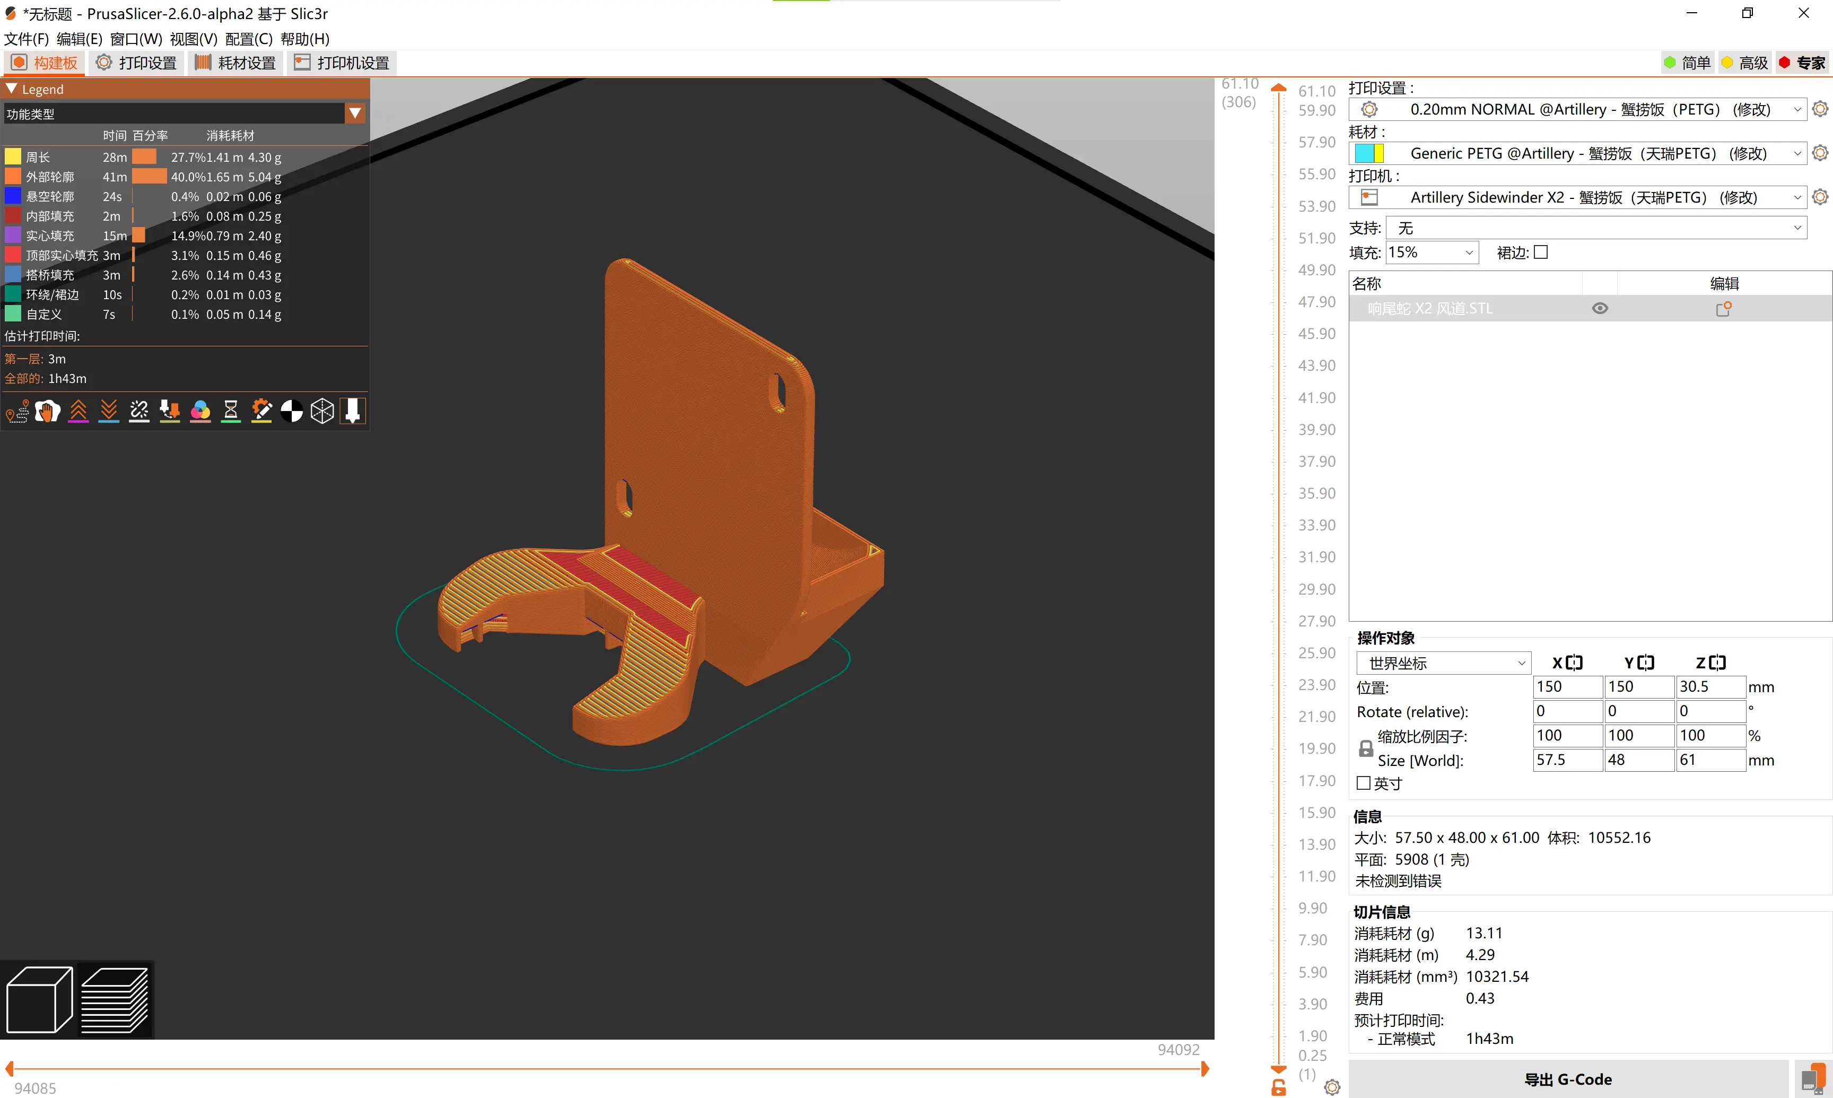Image resolution: width=1833 pixels, height=1098 pixels.
Task: Open 世界坐标 coordinate system dropdown
Action: pos(1443,663)
